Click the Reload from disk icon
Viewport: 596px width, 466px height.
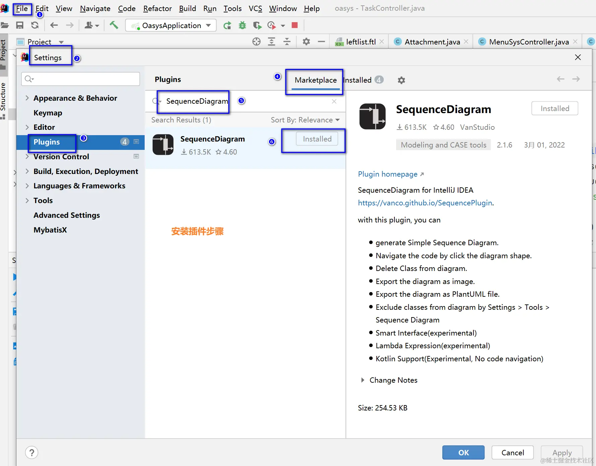(x=35, y=25)
